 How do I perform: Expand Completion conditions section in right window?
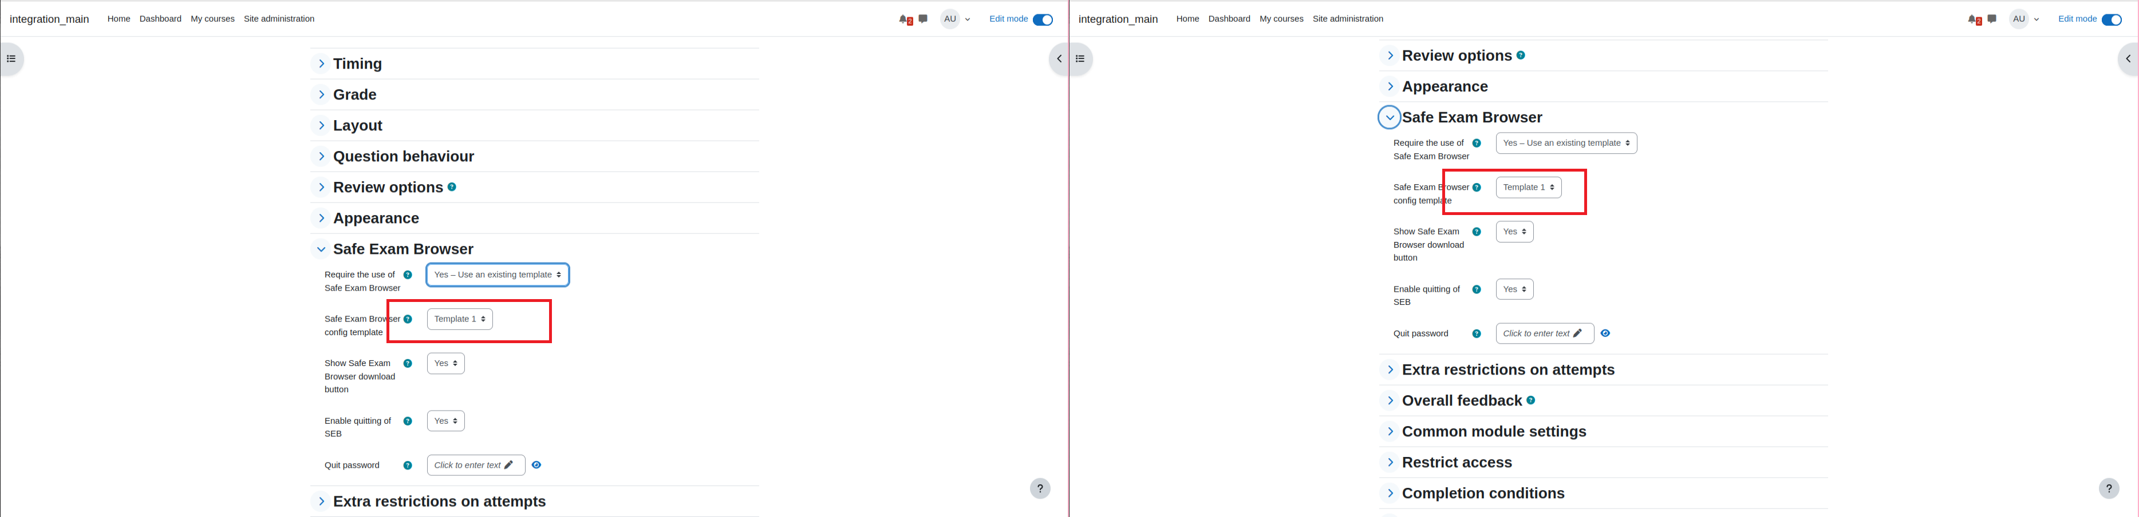point(1390,493)
